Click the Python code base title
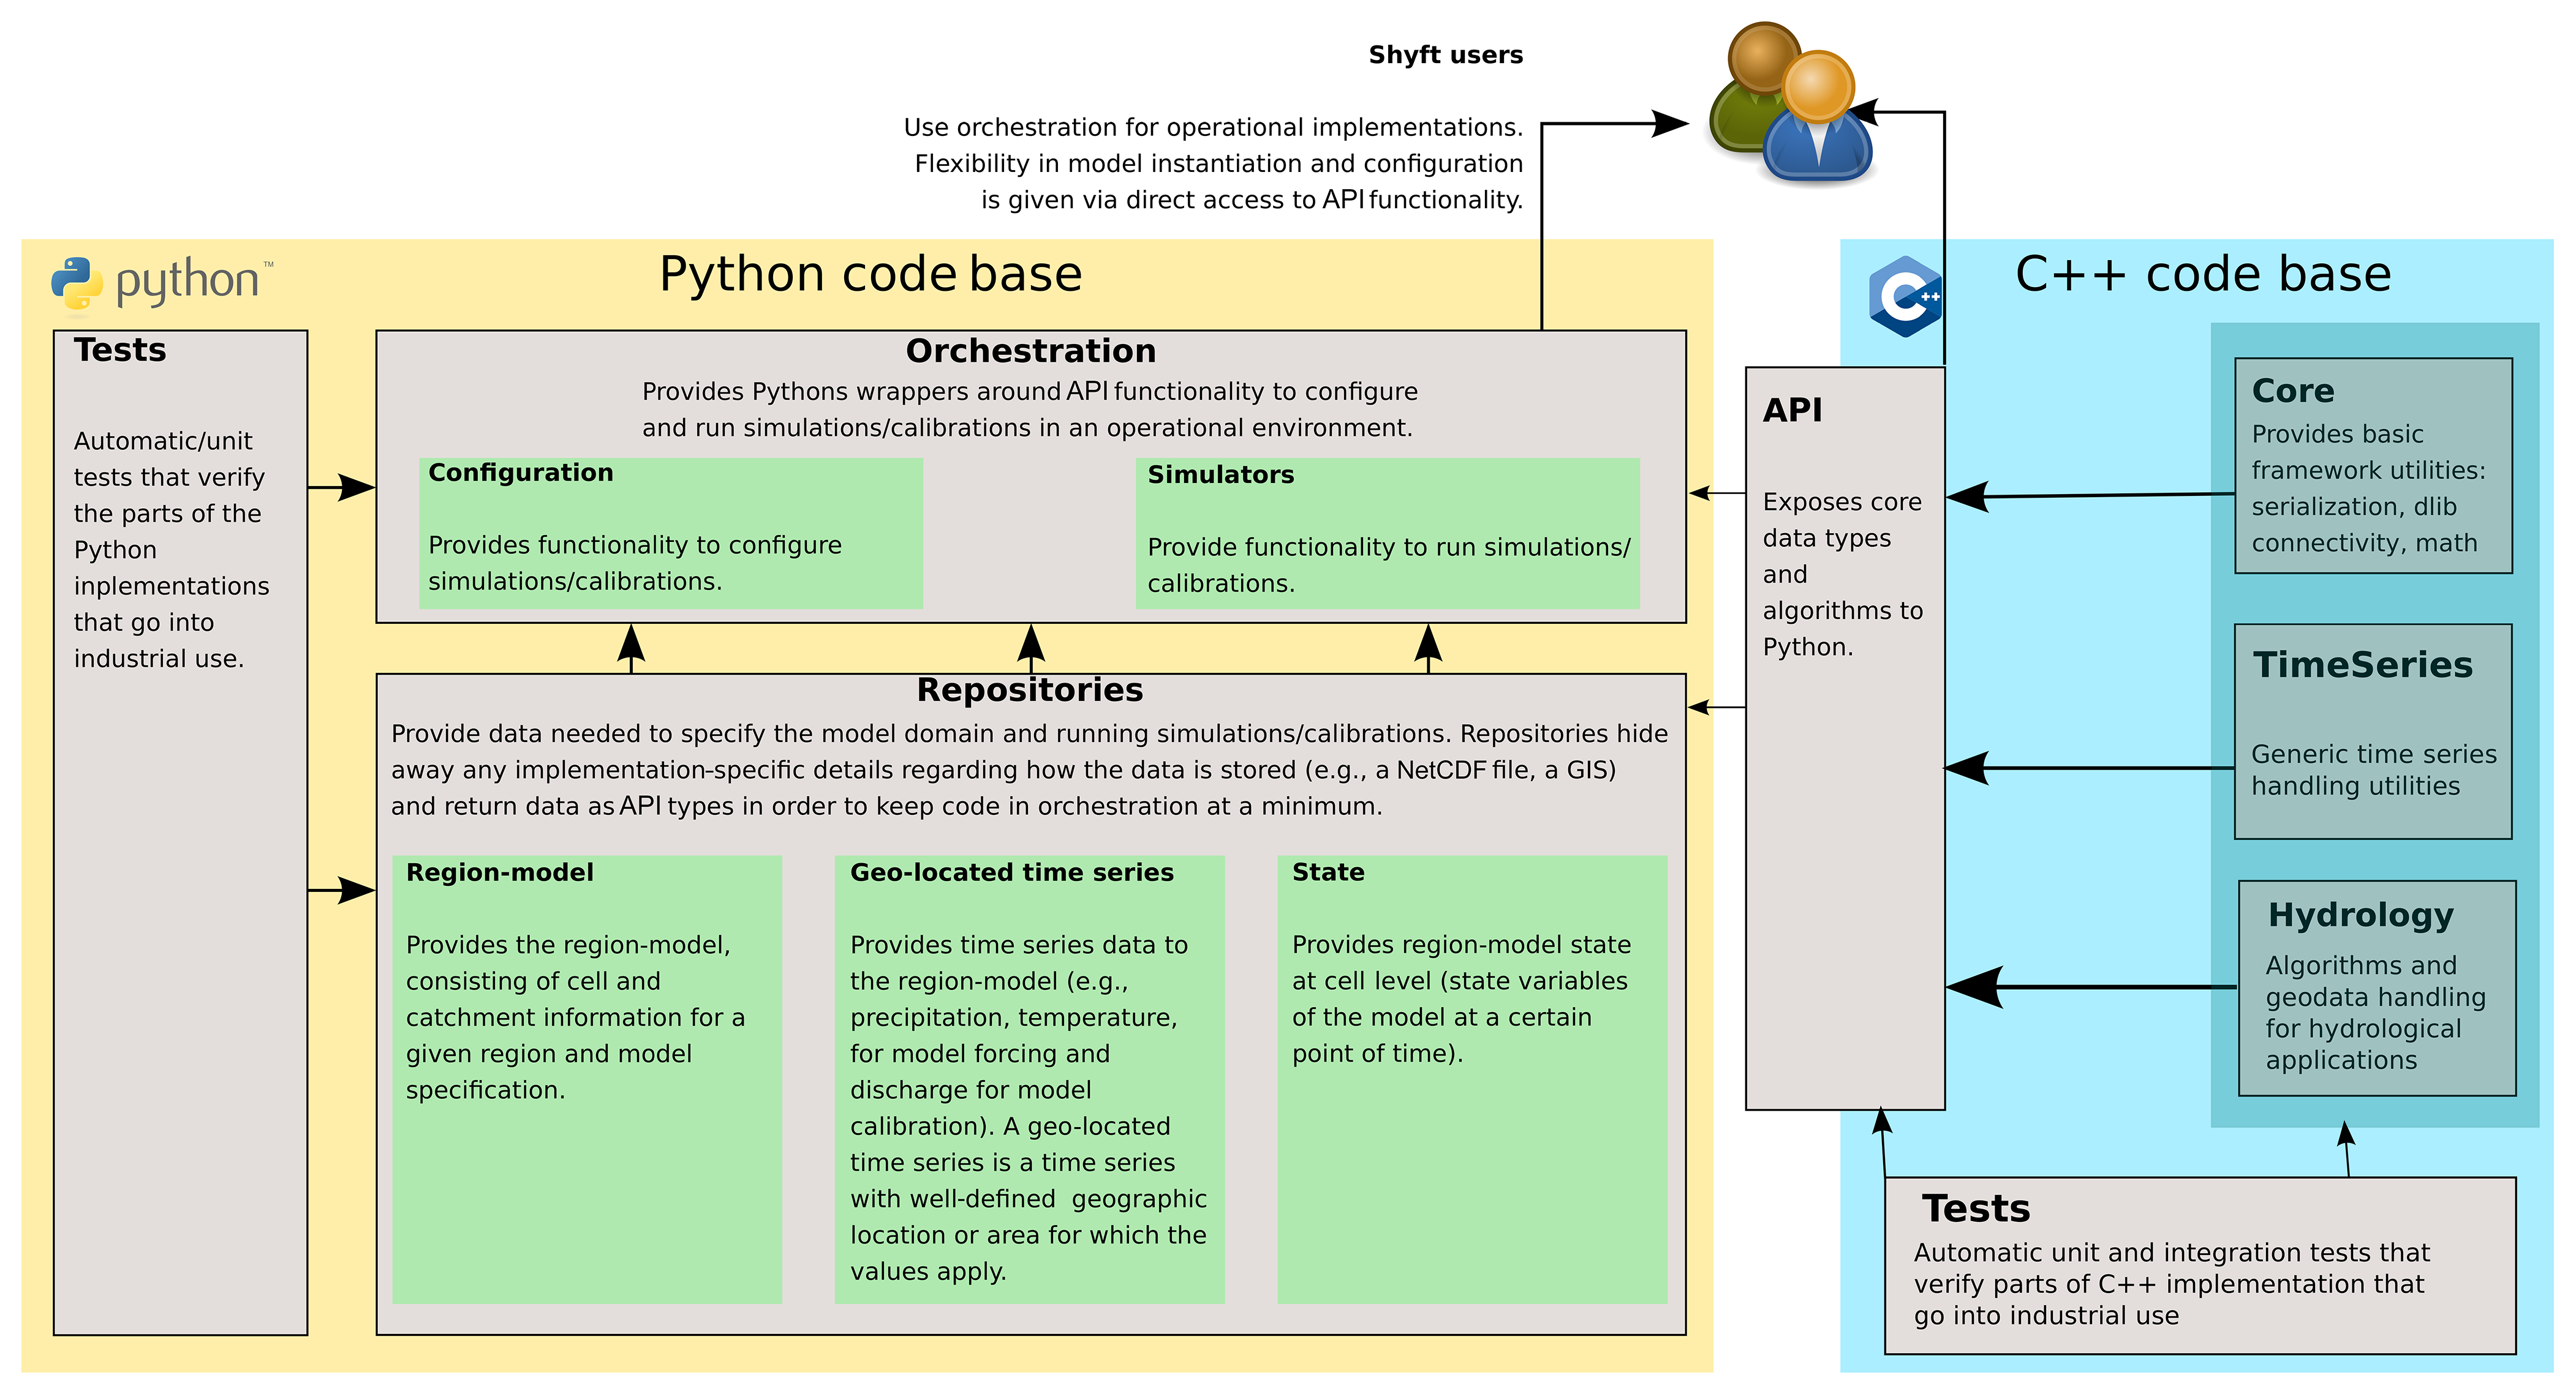Viewport: 2576px width, 1394px height. (x=870, y=274)
